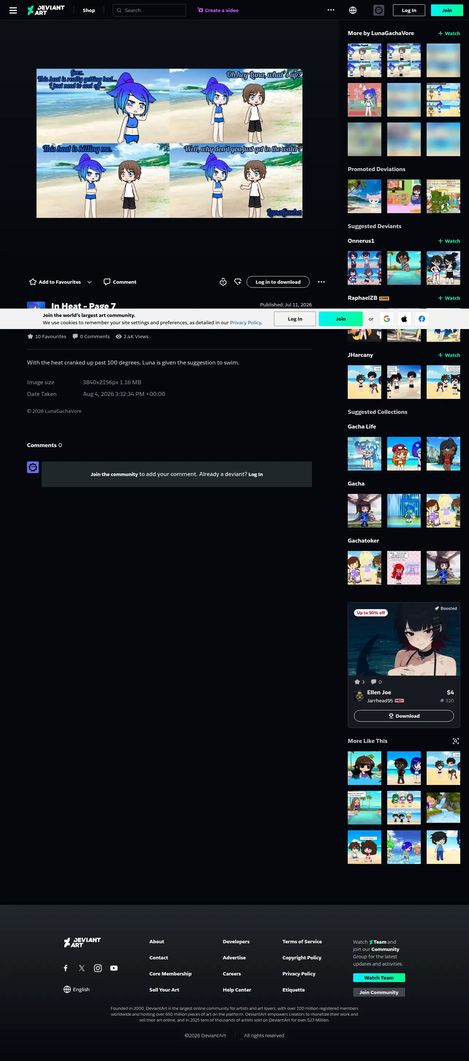Click the visual search icon beside More Like This
This screenshot has height=1061, width=469.
456,741
